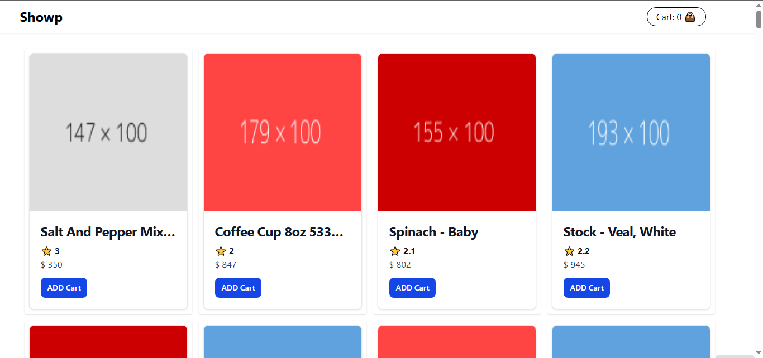Add Coffee Cup 8oz to cart
Image resolution: width=763 pixels, height=358 pixels.
[x=238, y=288]
